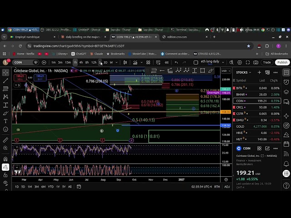Open the economic calendar panel

tap(286, 144)
